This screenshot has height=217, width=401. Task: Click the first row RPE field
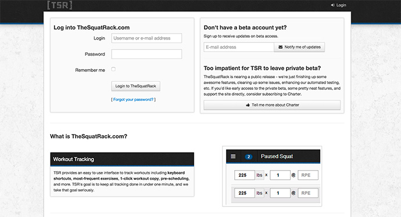pos(308,175)
